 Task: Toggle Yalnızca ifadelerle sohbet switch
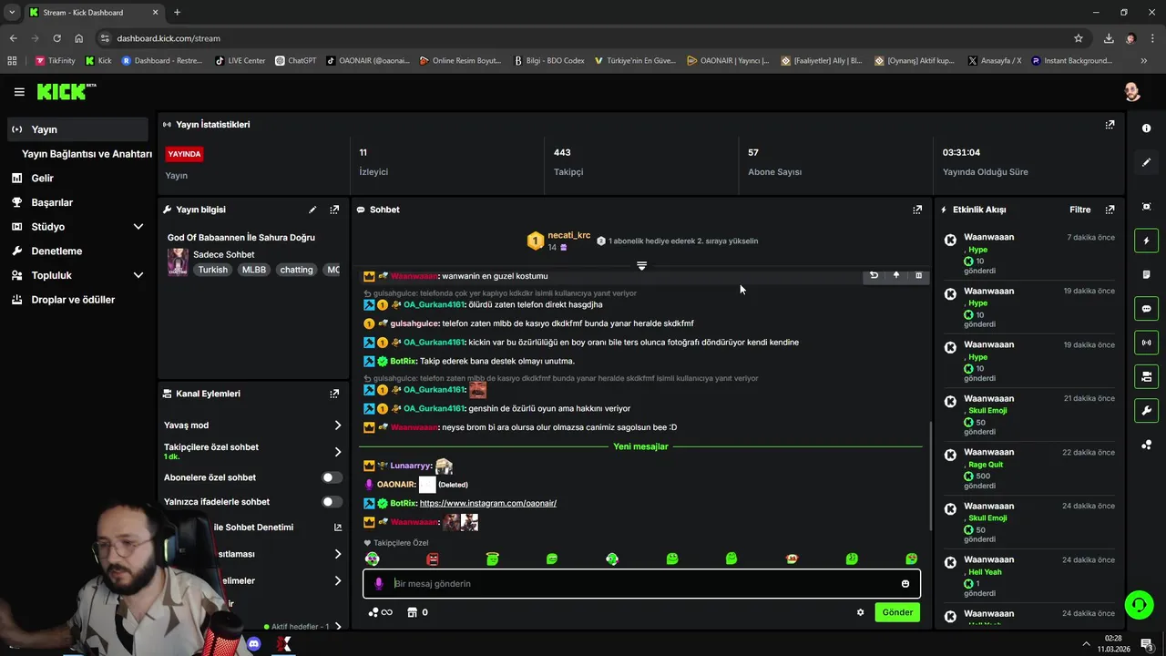332,502
